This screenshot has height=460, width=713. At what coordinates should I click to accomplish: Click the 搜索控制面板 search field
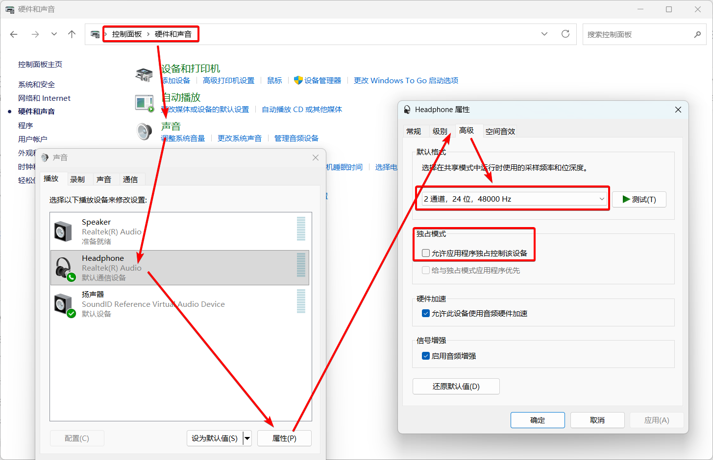pos(637,35)
